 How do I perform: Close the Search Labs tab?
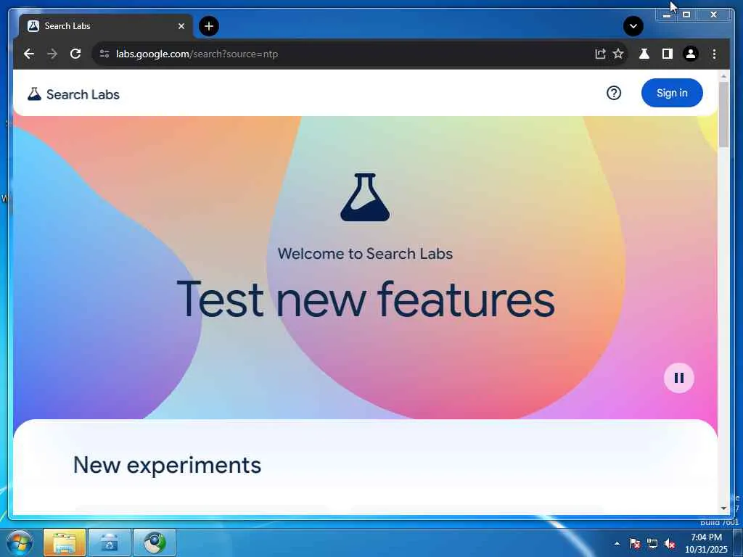(181, 26)
